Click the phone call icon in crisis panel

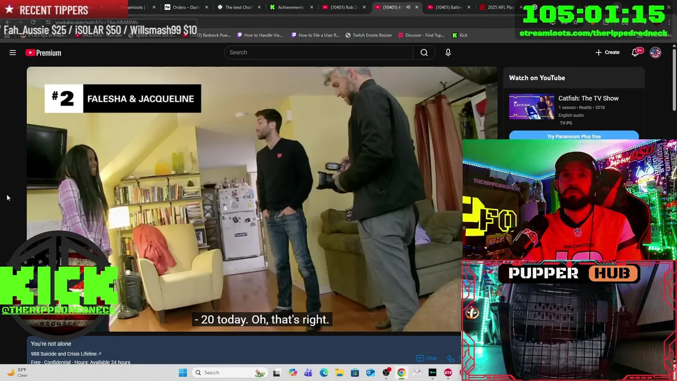coord(451,358)
